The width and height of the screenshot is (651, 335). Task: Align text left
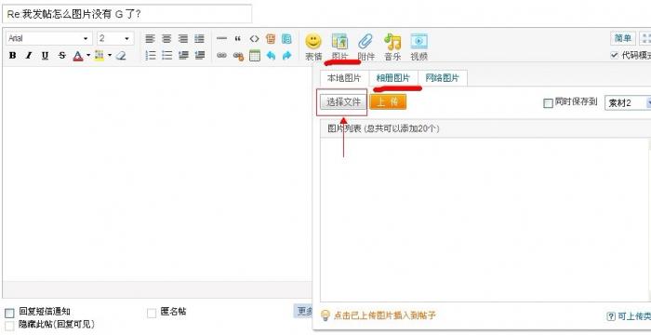click(x=150, y=39)
